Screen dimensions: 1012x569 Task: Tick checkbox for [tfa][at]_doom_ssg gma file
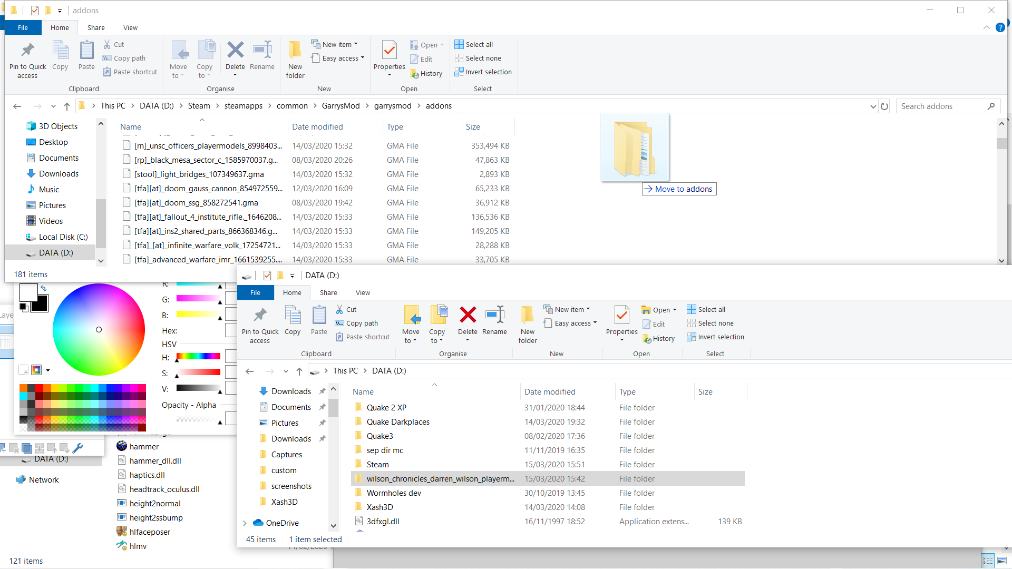pyautogui.click(x=126, y=202)
